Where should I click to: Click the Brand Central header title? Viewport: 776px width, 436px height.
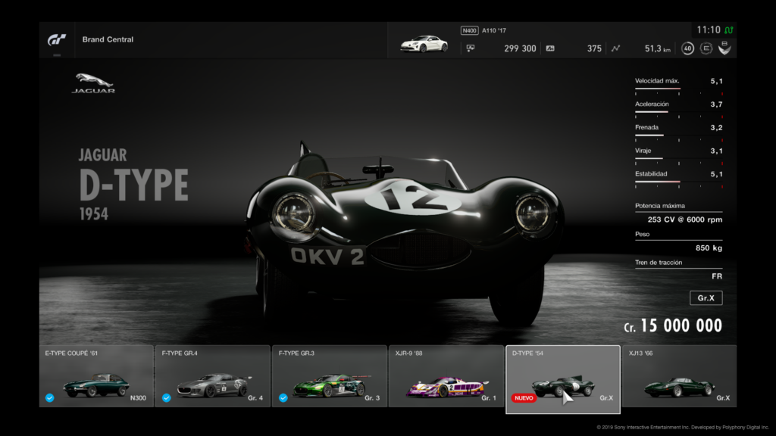(108, 39)
